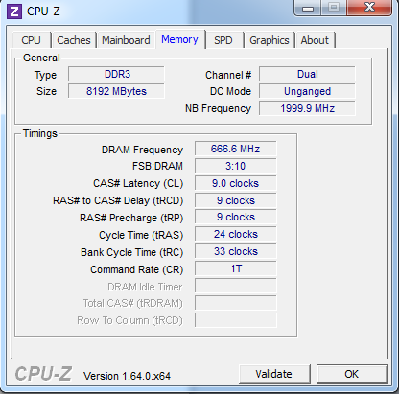The image size is (399, 394).
Task: Select the Memory tab
Action: [179, 39]
